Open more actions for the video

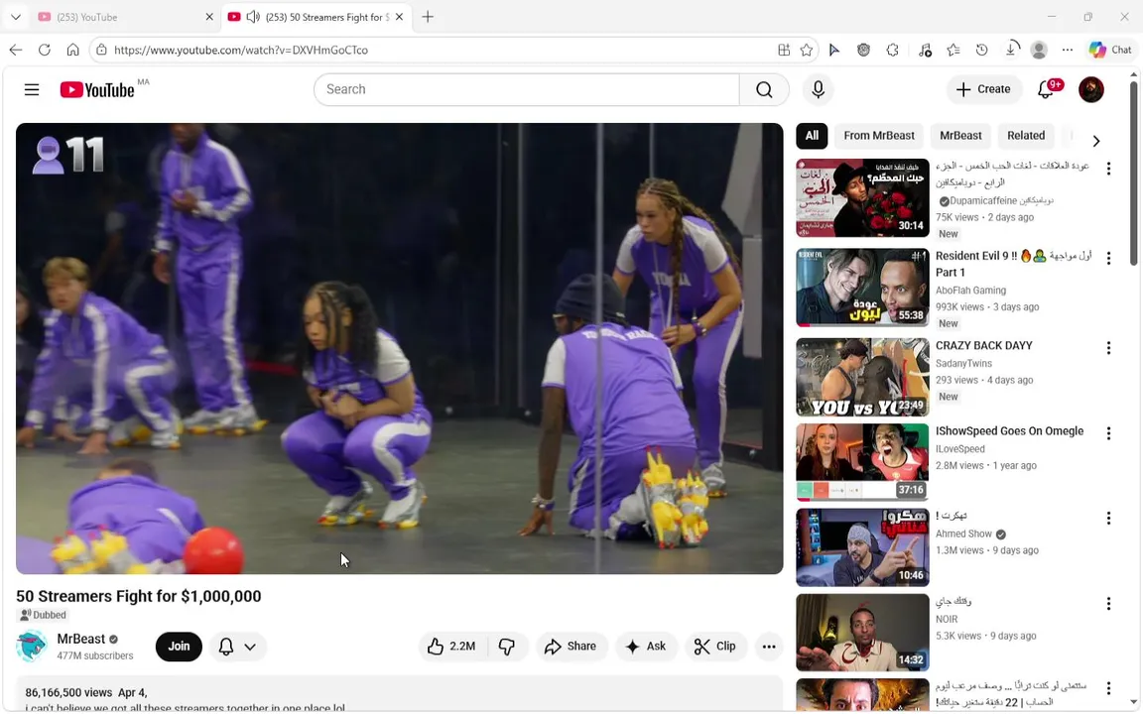768,647
